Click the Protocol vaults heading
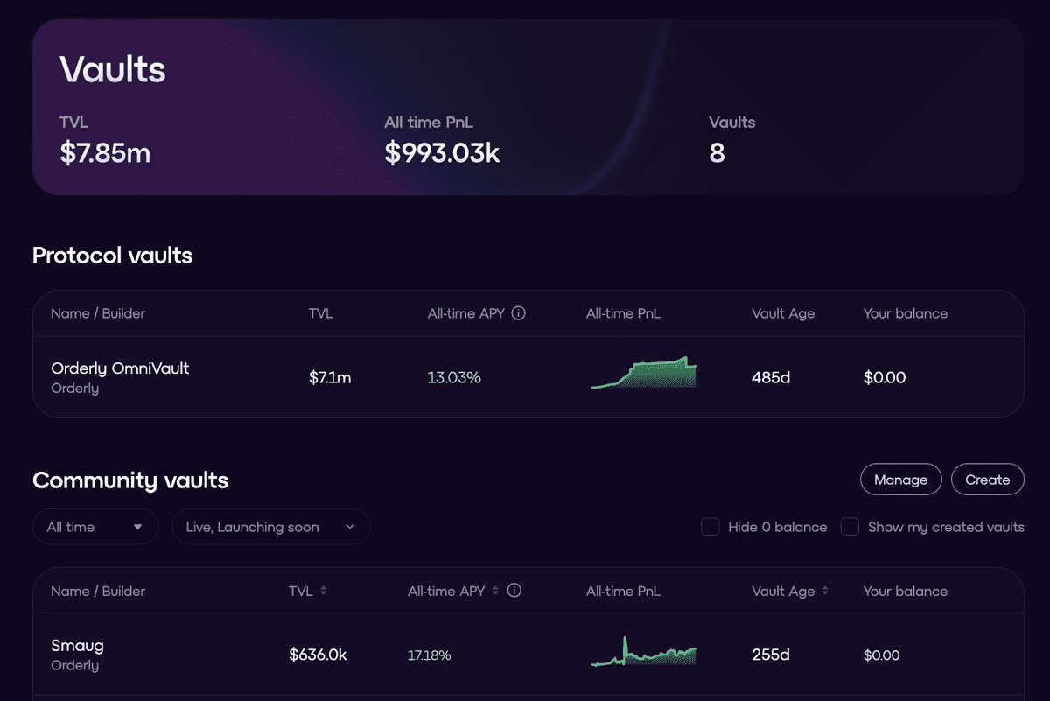1050x701 pixels. [112, 256]
